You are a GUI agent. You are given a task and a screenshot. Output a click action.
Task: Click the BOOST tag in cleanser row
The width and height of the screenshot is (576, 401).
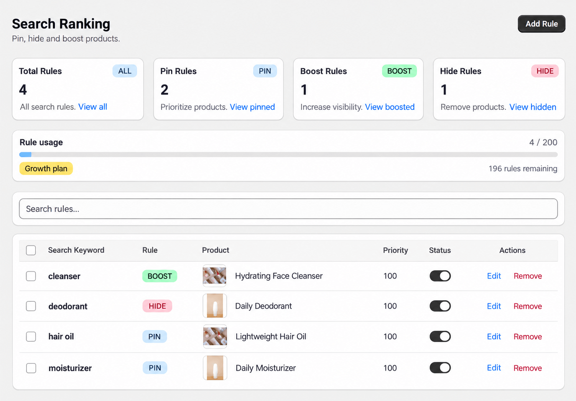[160, 276]
